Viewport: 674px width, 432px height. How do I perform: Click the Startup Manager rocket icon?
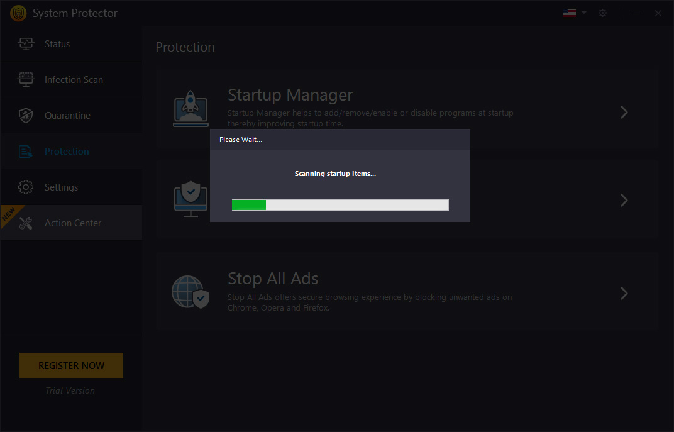190,109
